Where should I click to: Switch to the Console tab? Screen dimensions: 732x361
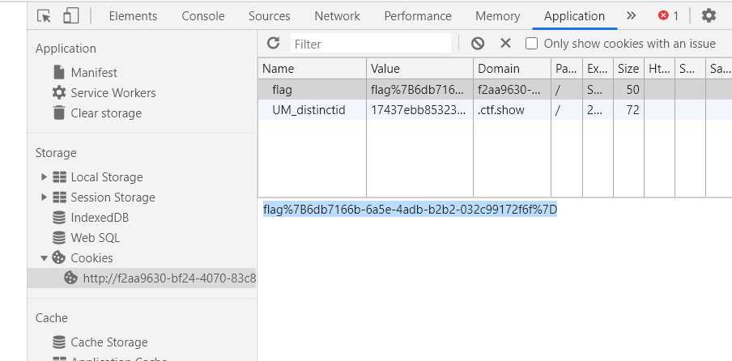(x=203, y=15)
